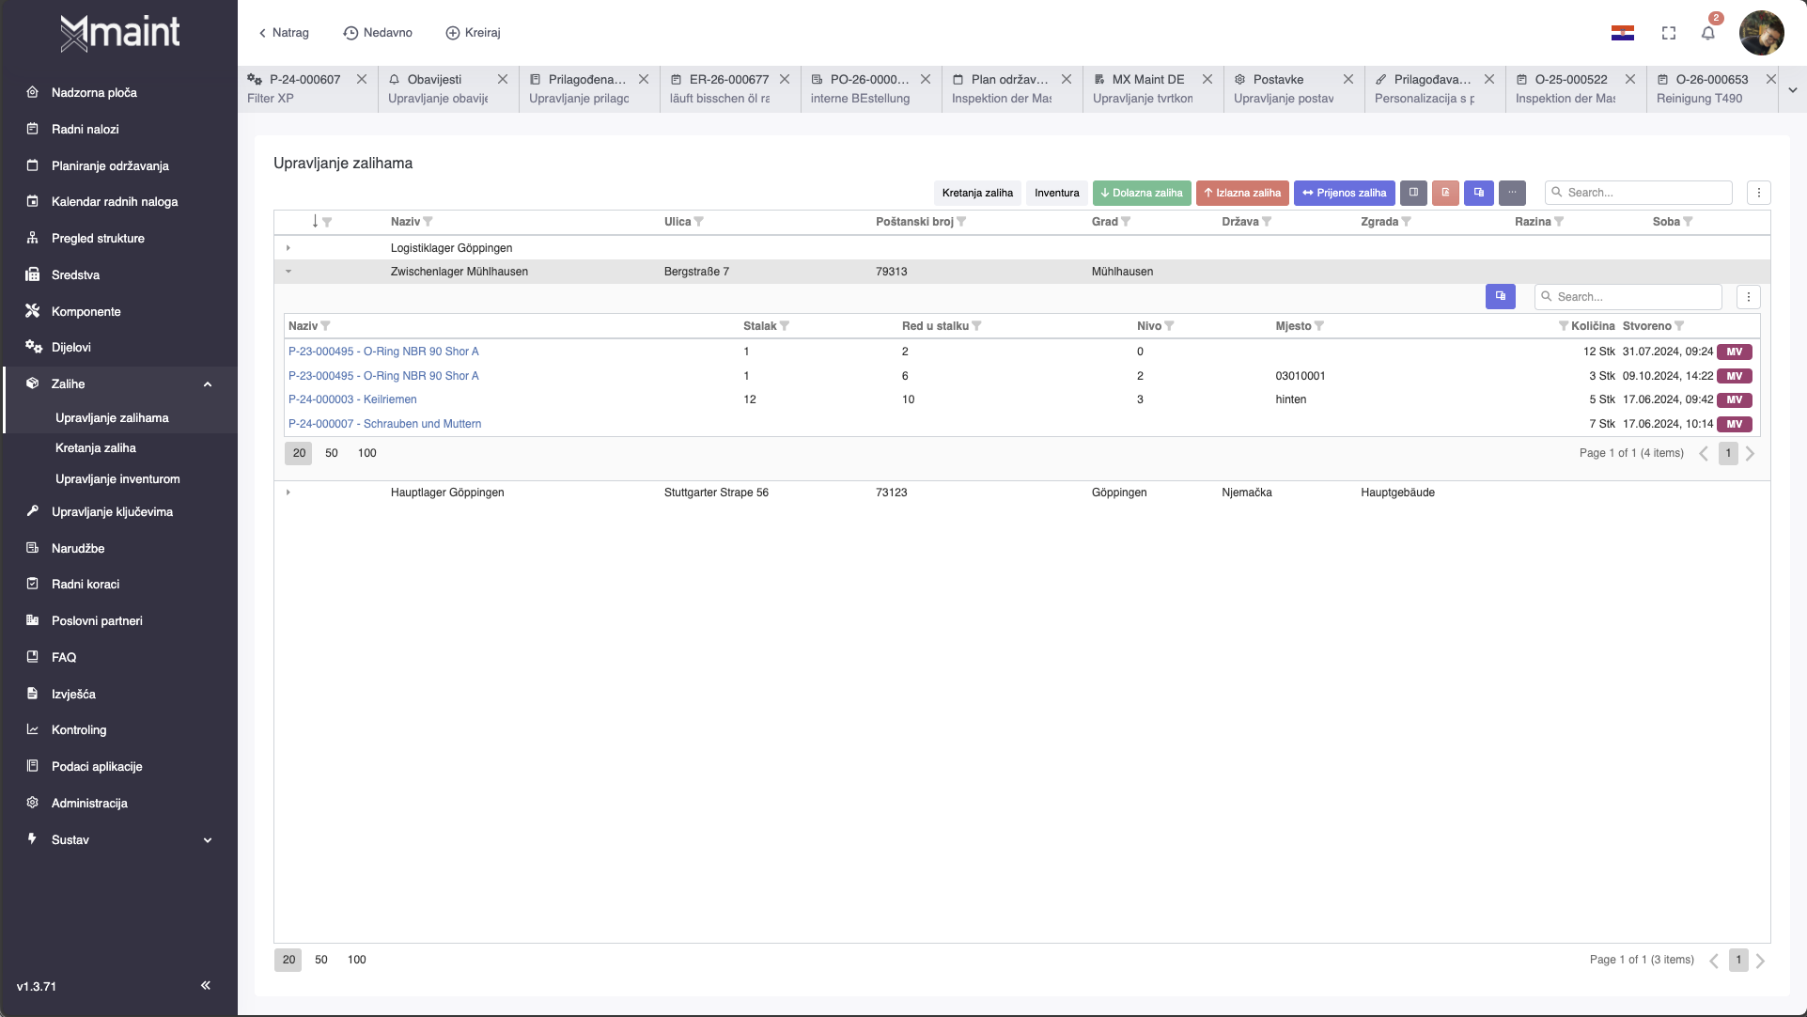
Task: Open the notifications bell icon
Action: pyautogui.click(x=1707, y=33)
